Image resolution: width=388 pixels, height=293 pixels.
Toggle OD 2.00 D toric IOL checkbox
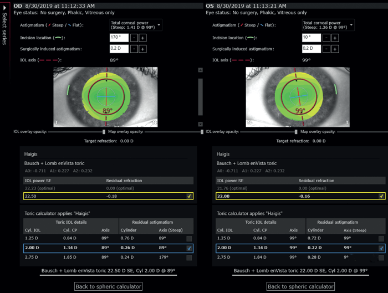point(189,248)
